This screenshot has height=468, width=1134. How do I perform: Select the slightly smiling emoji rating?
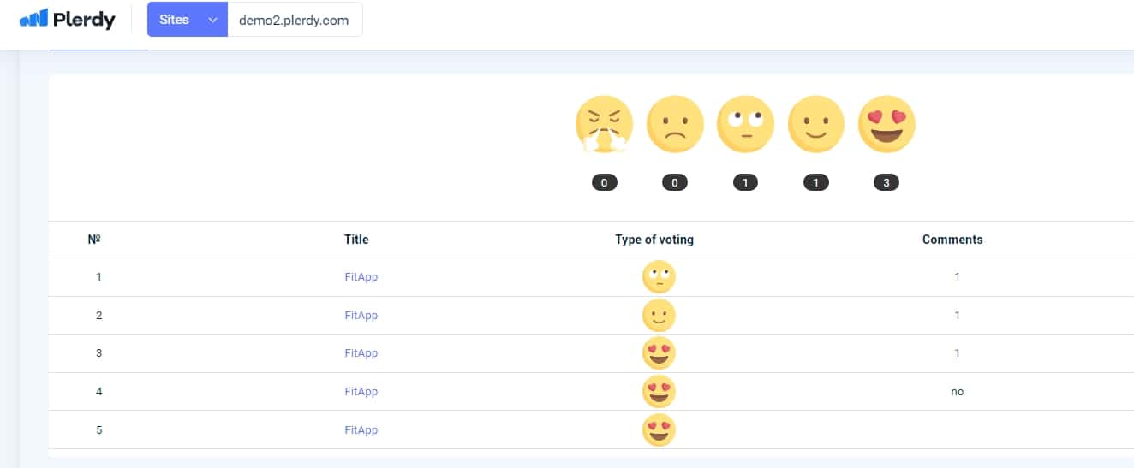tap(816, 125)
